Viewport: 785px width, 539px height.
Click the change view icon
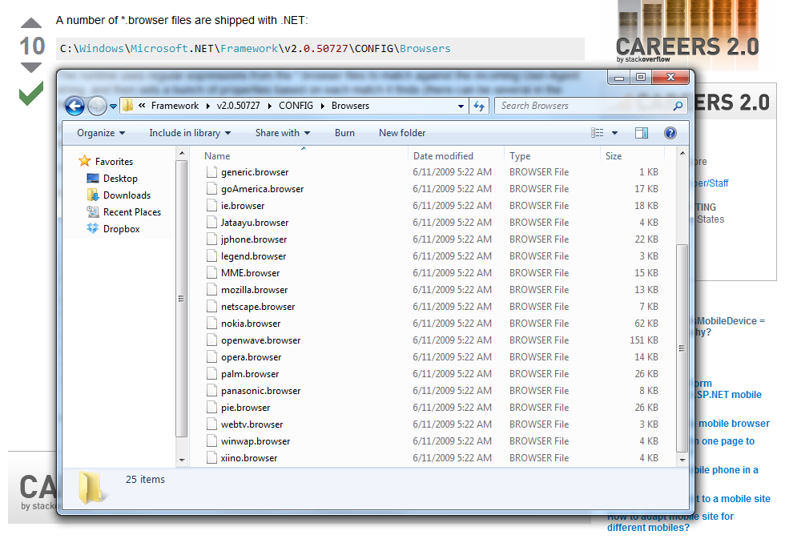click(x=598, y=133)
